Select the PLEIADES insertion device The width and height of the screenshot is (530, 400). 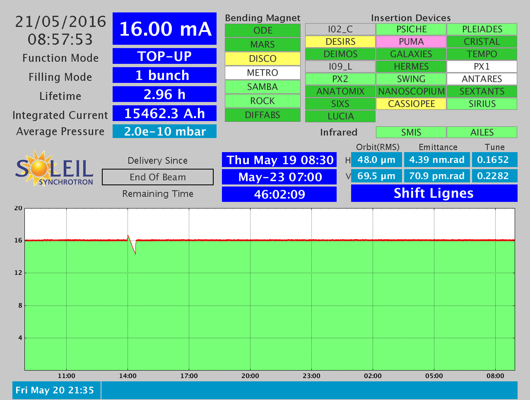click(x=482, y=29)
